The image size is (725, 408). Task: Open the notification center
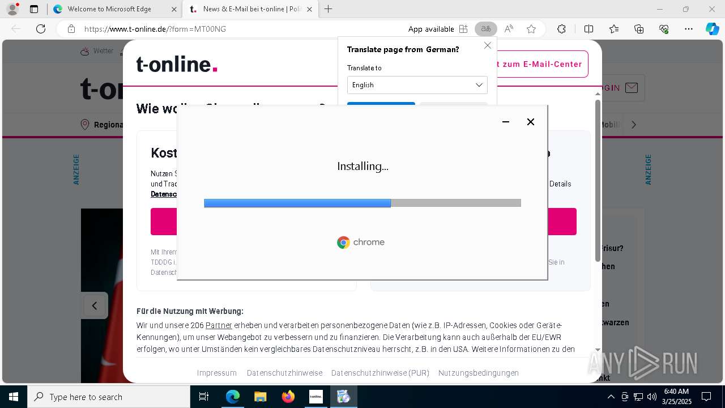pyautogui.click(x=706, y=397)
